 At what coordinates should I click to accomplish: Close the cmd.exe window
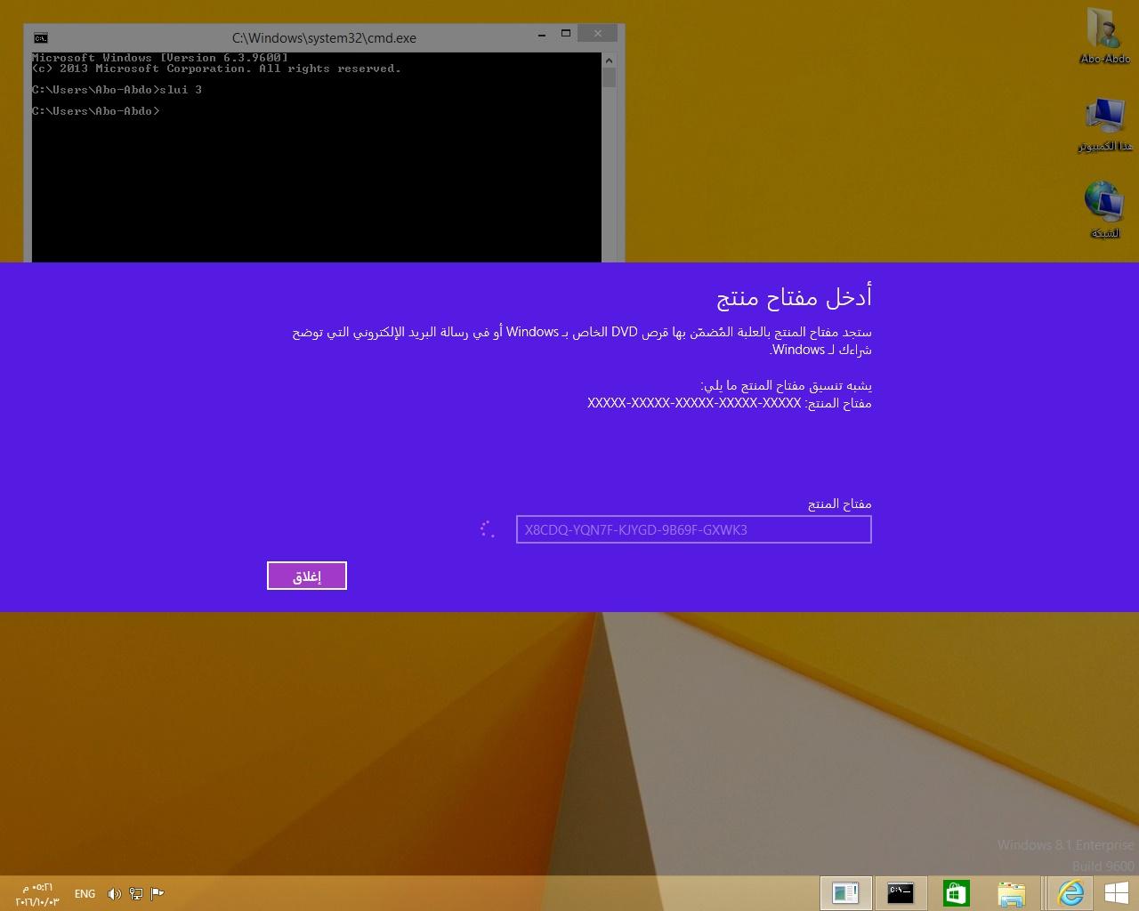597,34
